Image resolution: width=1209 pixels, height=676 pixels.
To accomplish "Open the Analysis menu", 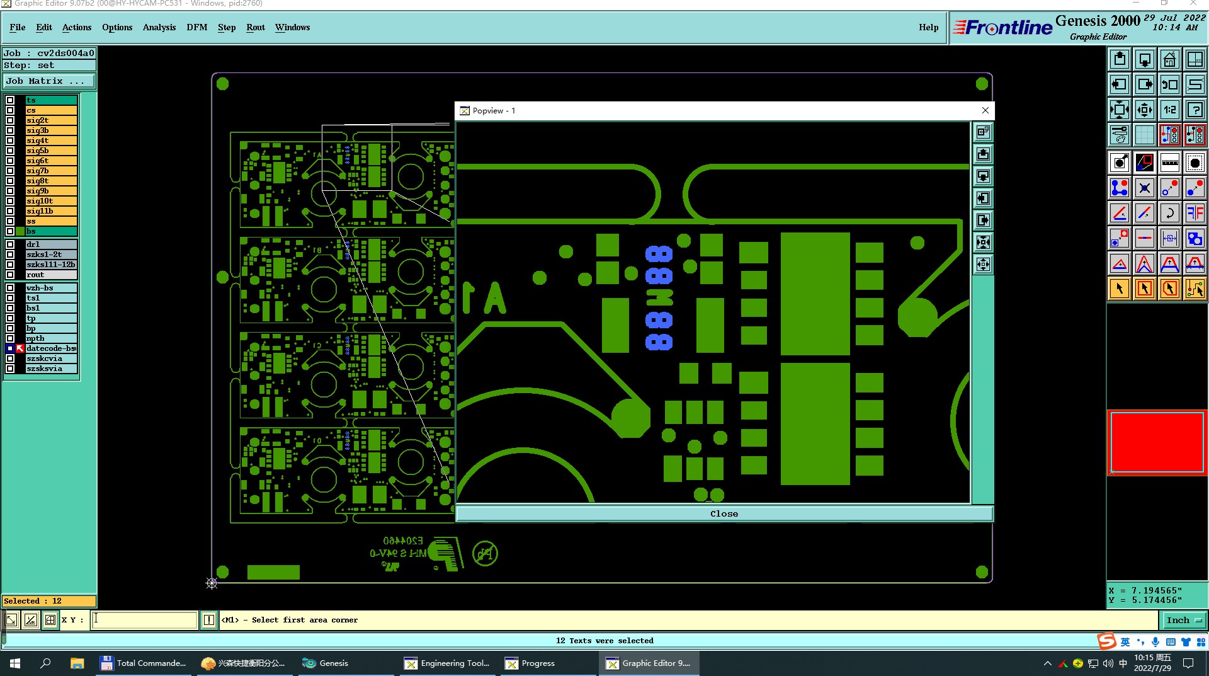I will (x=159, y=28).
